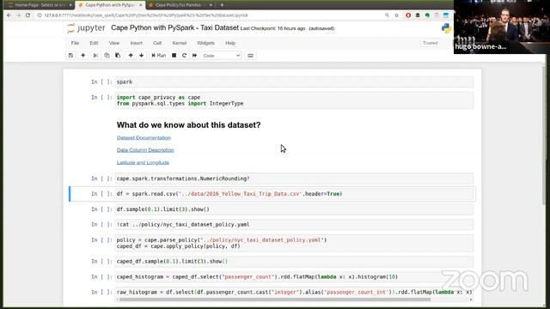Screen dimensions: 550x309
Task: Click the Python kernel logo
Action: pyautogui.click(x=446, y=28)
